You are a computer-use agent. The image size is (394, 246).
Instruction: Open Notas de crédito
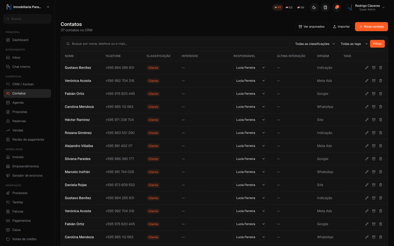click(x=27, y=239)
